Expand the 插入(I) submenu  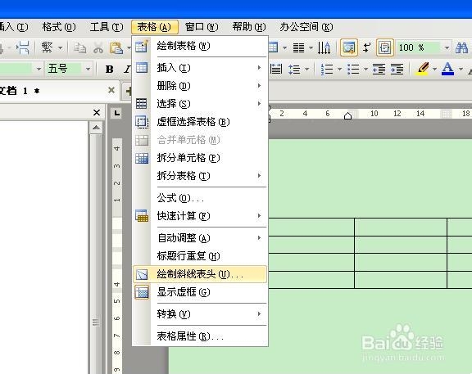click(x=200, y=68)
